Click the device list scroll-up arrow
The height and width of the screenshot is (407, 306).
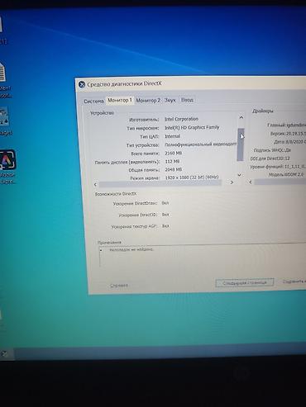pyautogui.click(x=241, y=117)
